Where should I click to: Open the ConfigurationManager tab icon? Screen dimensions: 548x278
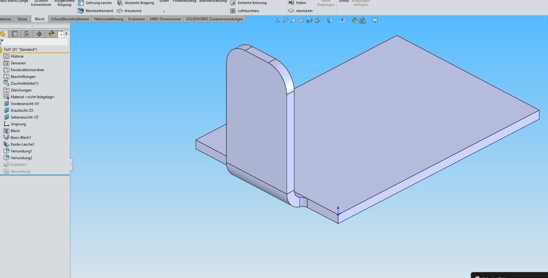coord(27,34)
